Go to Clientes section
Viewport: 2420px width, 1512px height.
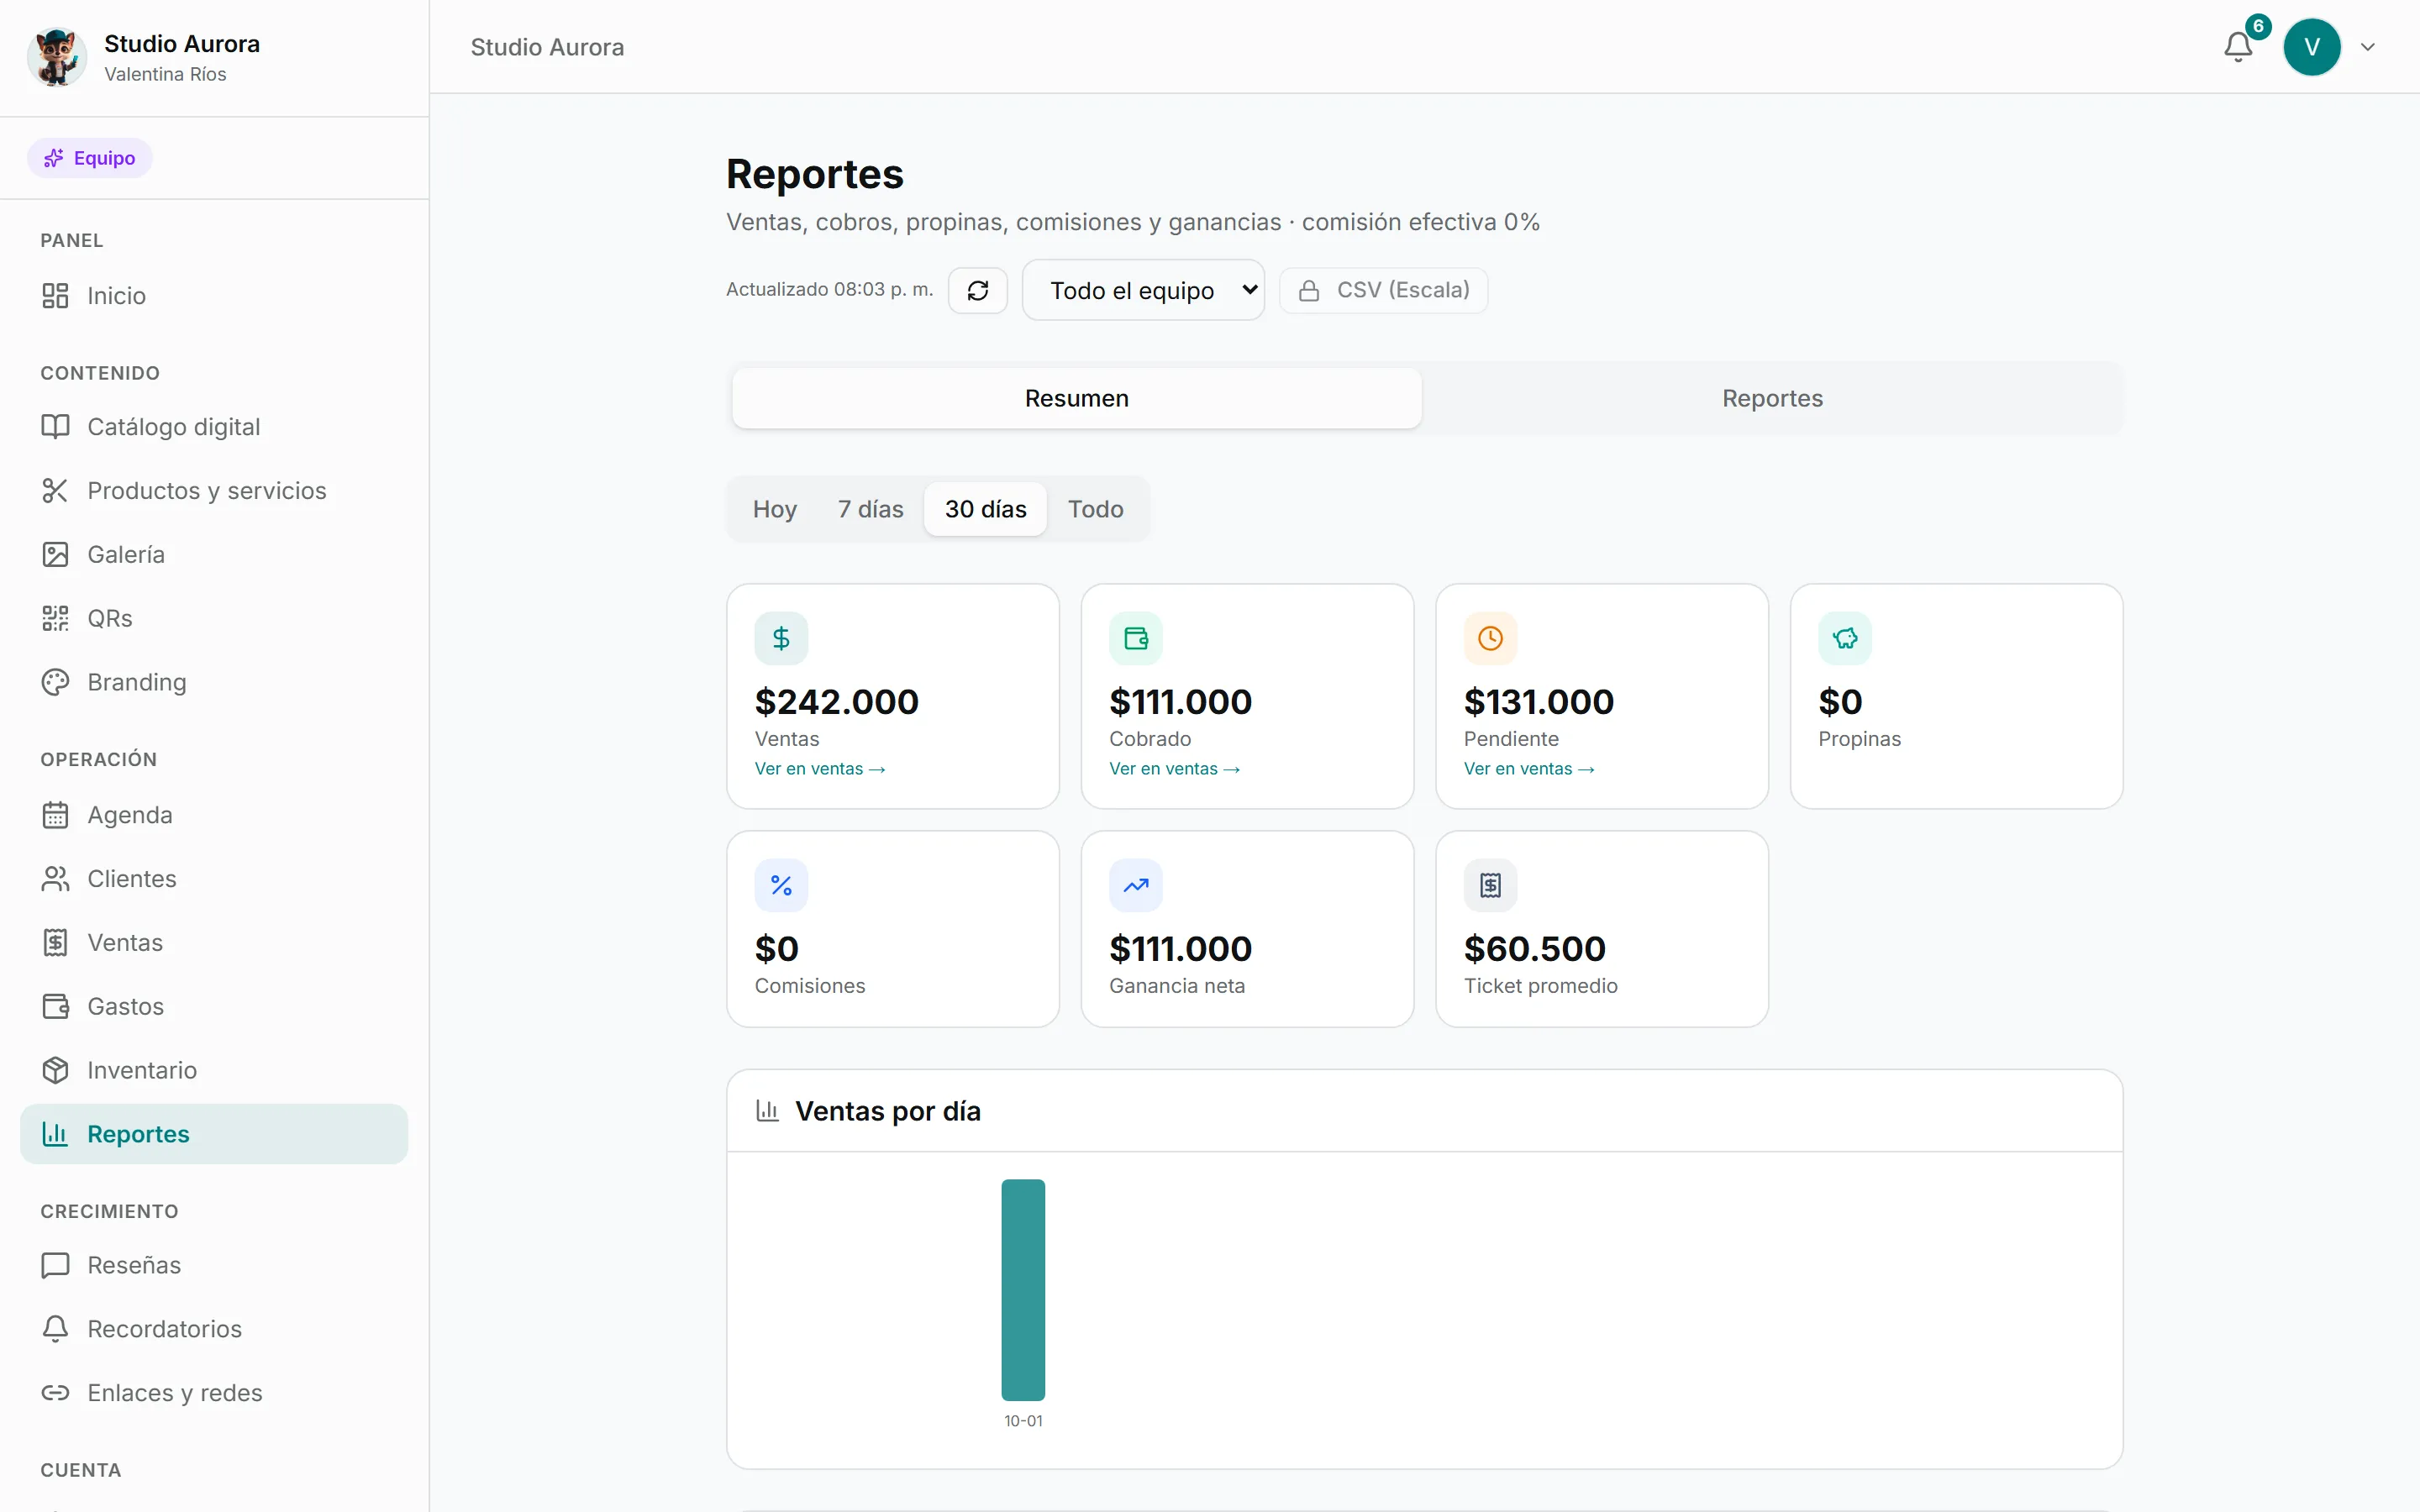pos(214,879)
